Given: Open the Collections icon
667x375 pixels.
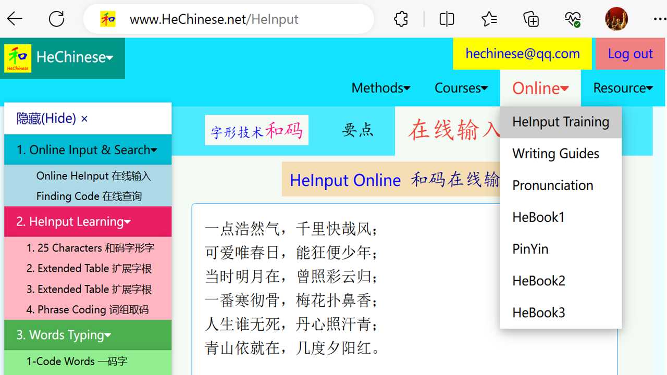Looking at the screenshot, I should 530,19.
